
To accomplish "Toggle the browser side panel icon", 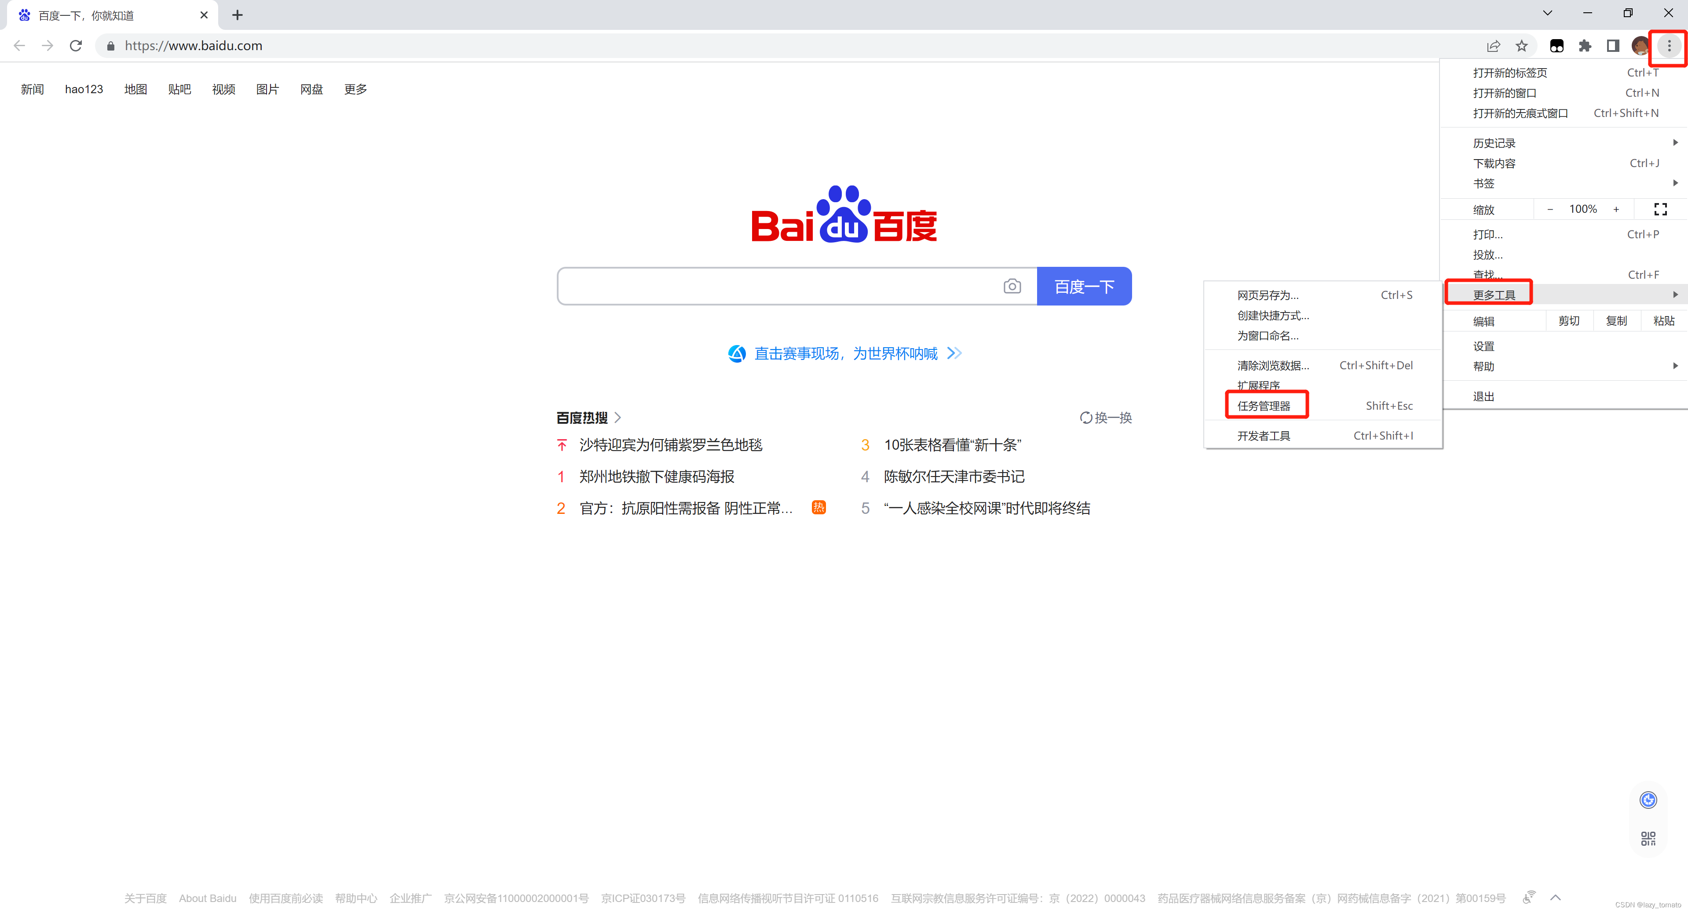I will coord(1613,46).
